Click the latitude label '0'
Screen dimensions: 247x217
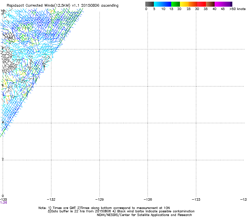pyautogui.click(x=3, y=196)
